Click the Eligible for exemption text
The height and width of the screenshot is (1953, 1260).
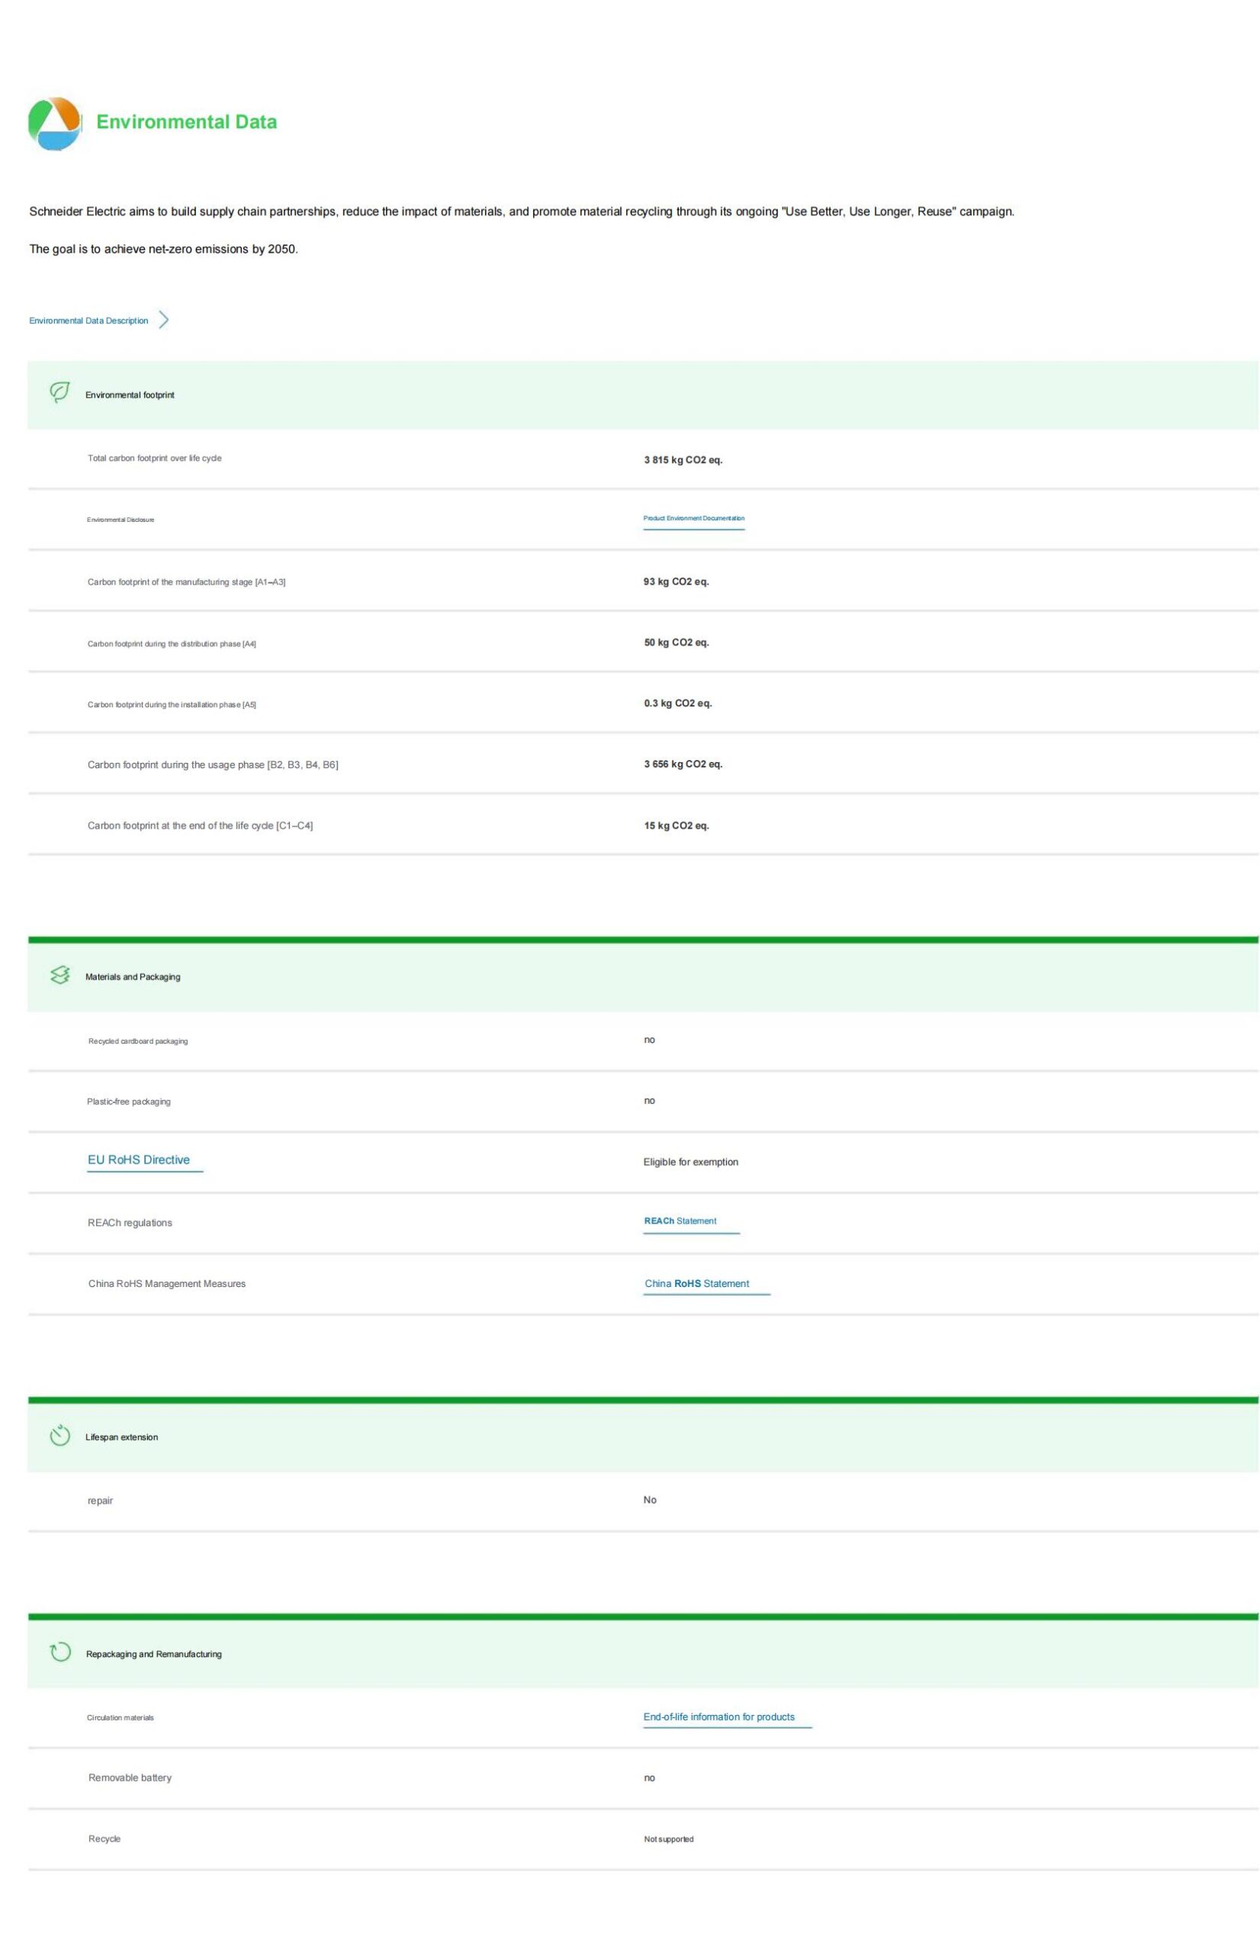pyautogui.click(x=689, y=1162)
